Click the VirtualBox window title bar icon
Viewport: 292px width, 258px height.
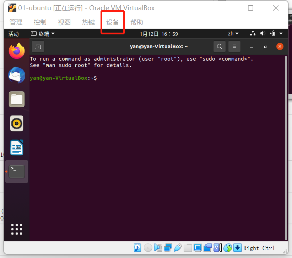coord(12,8)
